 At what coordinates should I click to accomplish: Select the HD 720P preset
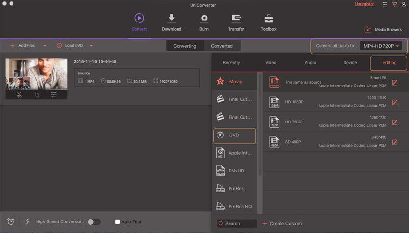[336, 122]
